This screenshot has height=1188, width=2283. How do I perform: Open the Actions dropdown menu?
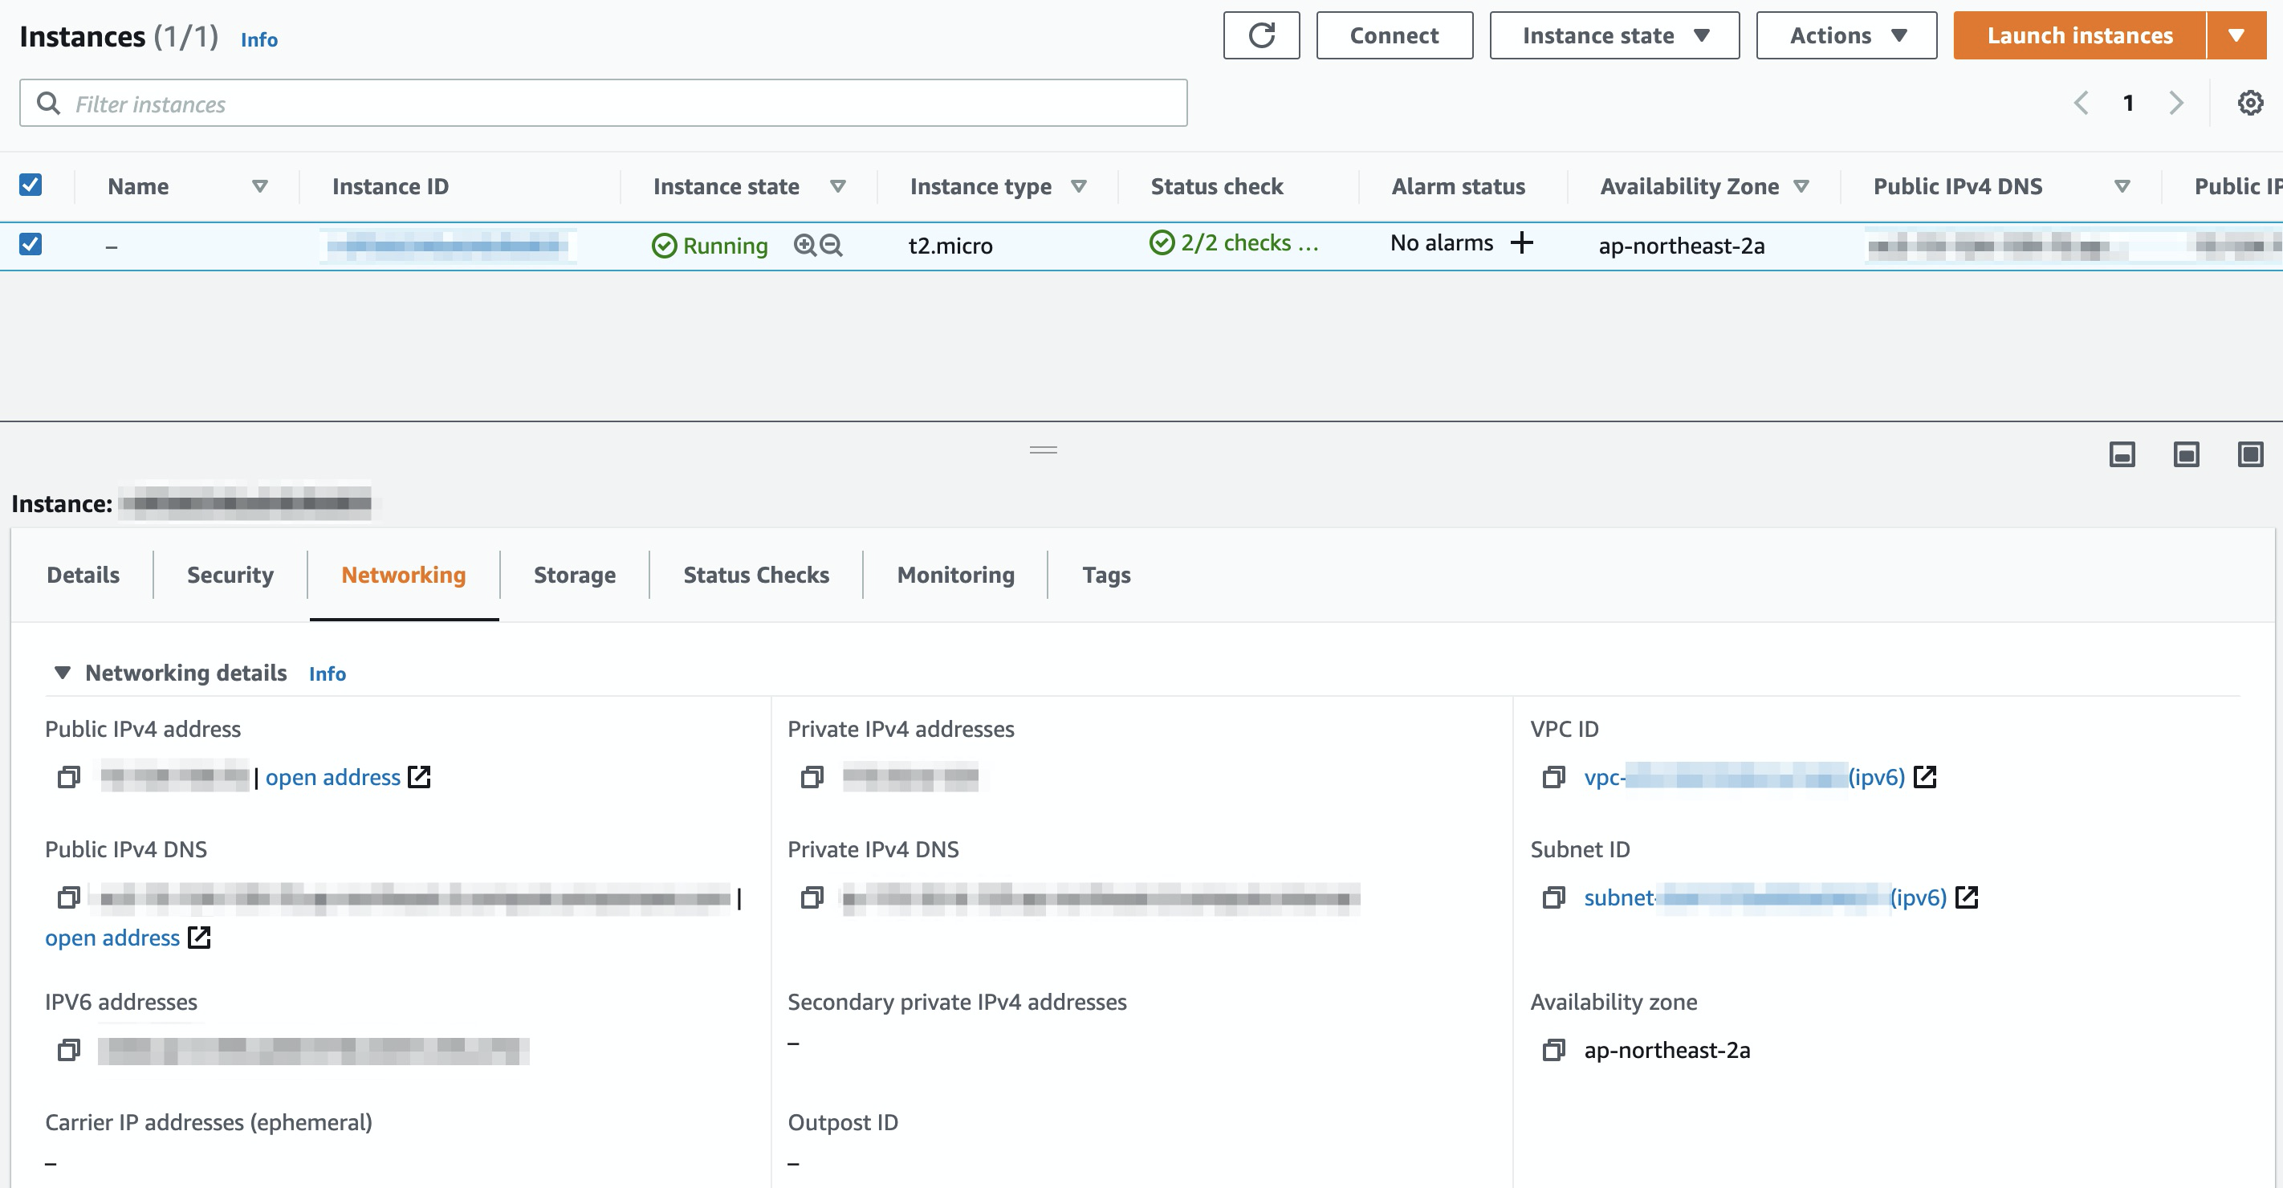(x=1846, y=35)
